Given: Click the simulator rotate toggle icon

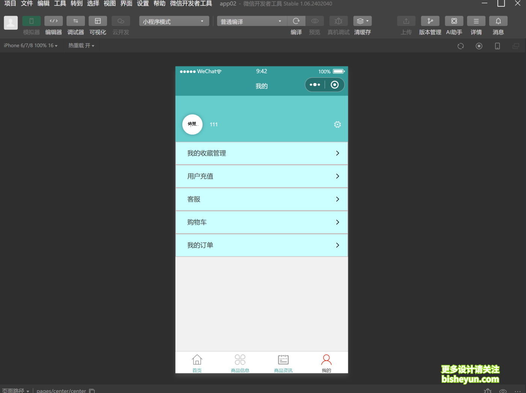Looking at the screenshot, I should pos(497,46).
